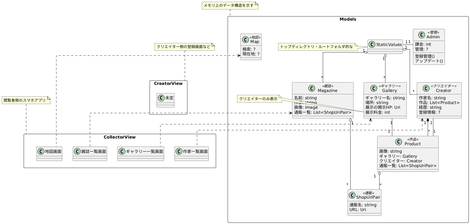Click the Creator class name
470x224 pixels.
[x=444, y=90]
